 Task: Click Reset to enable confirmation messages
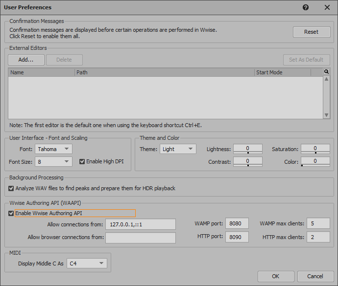pyautogui.click(x=311, y=32)
